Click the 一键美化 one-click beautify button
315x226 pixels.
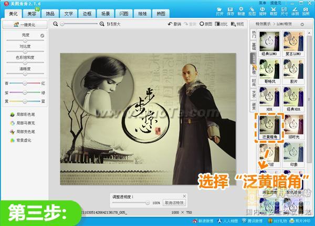(x=25, y=25)
